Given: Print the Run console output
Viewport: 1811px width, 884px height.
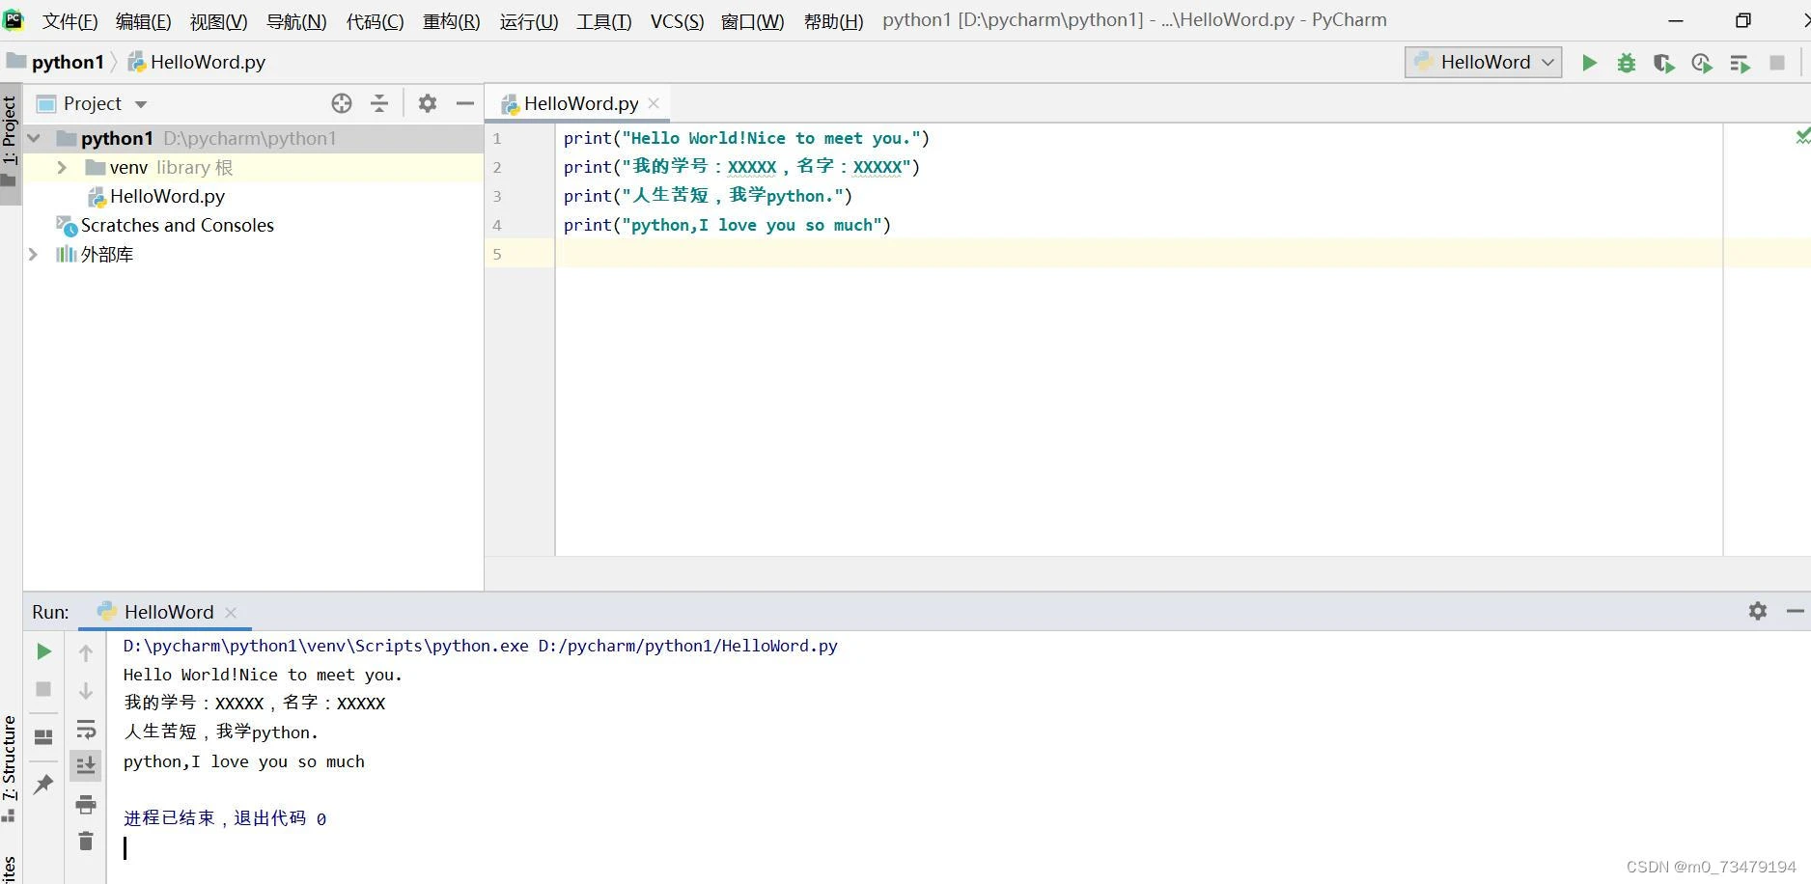Looking at the screenshot, I should (x=86, y=804).
